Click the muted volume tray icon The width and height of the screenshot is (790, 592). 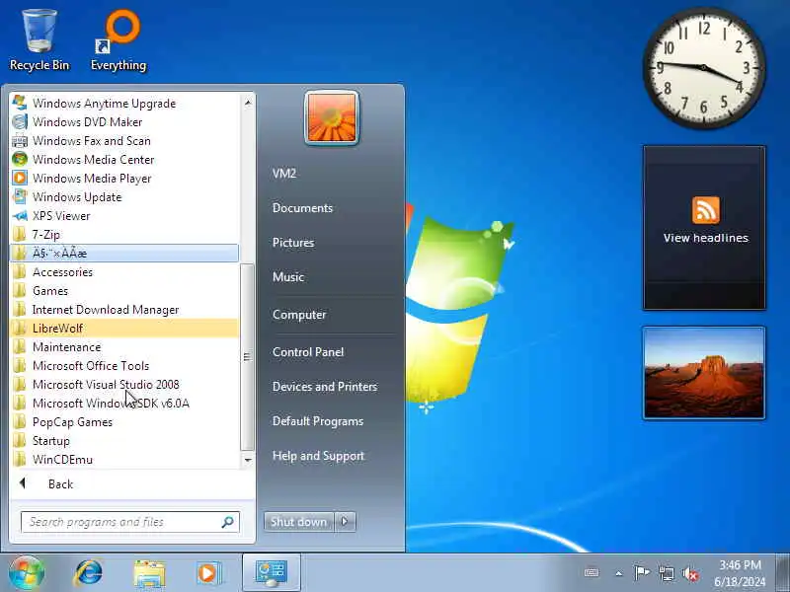(x=689, y=574)
